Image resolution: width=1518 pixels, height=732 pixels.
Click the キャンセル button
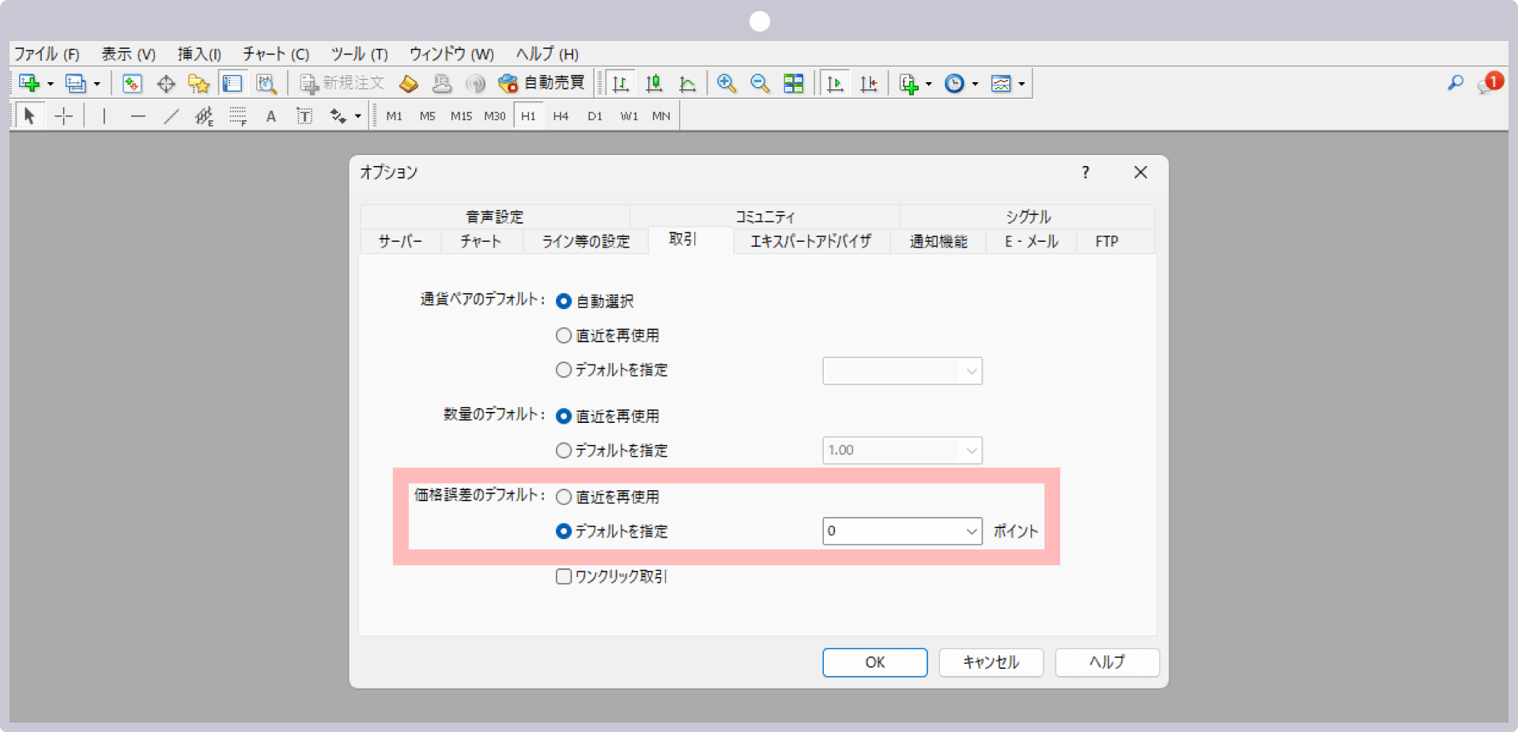coord(991,662)
